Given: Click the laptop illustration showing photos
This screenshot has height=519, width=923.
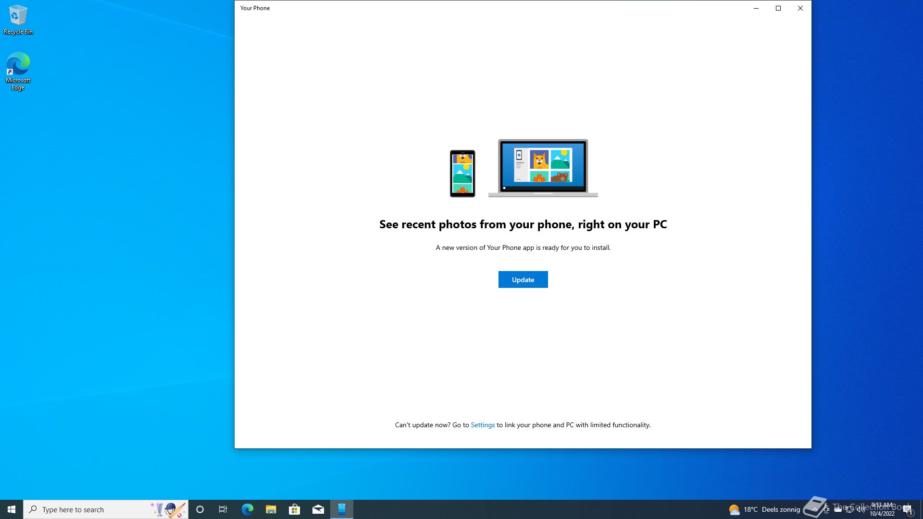Looking at the screenshot, I should coord(543,168).
